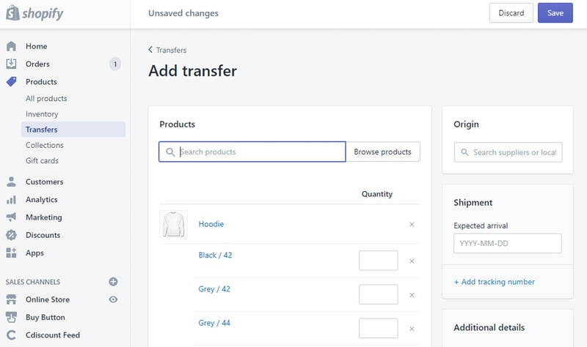This screenshot has width=587, height=347.
Task: Focus the Search suppliers or locations field
Action: pyautogui.click(x=508, y=152)
